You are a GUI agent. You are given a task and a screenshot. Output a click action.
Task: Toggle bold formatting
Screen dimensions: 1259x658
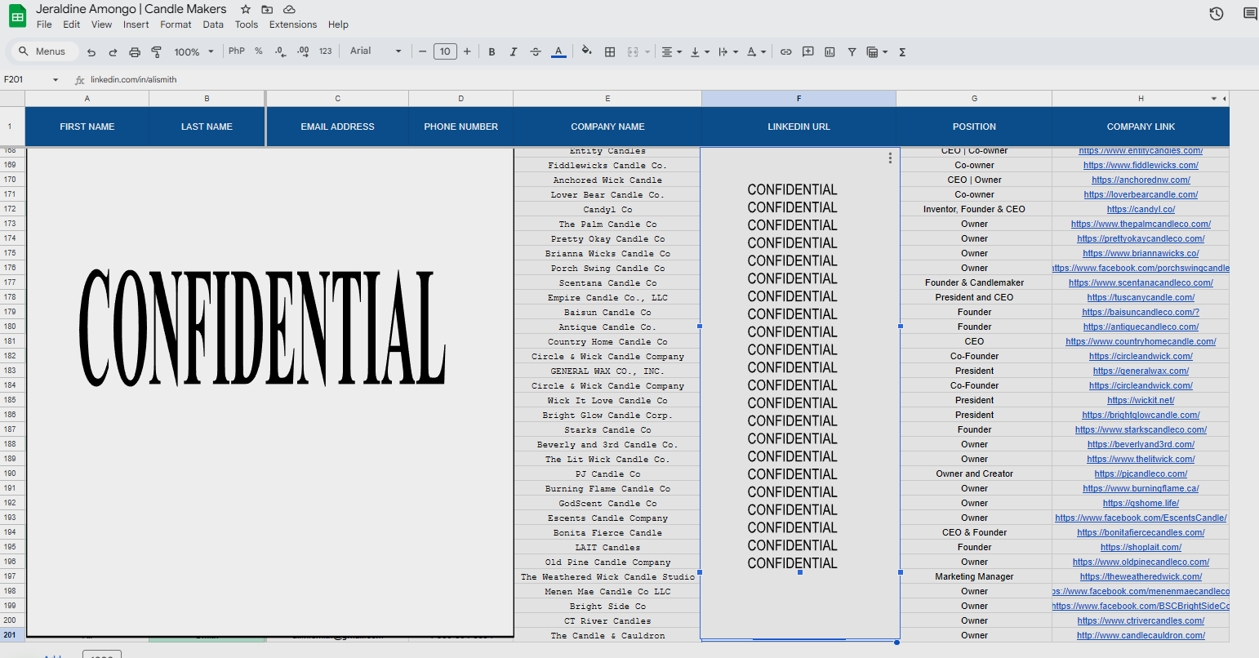click(x=492, y=51)
